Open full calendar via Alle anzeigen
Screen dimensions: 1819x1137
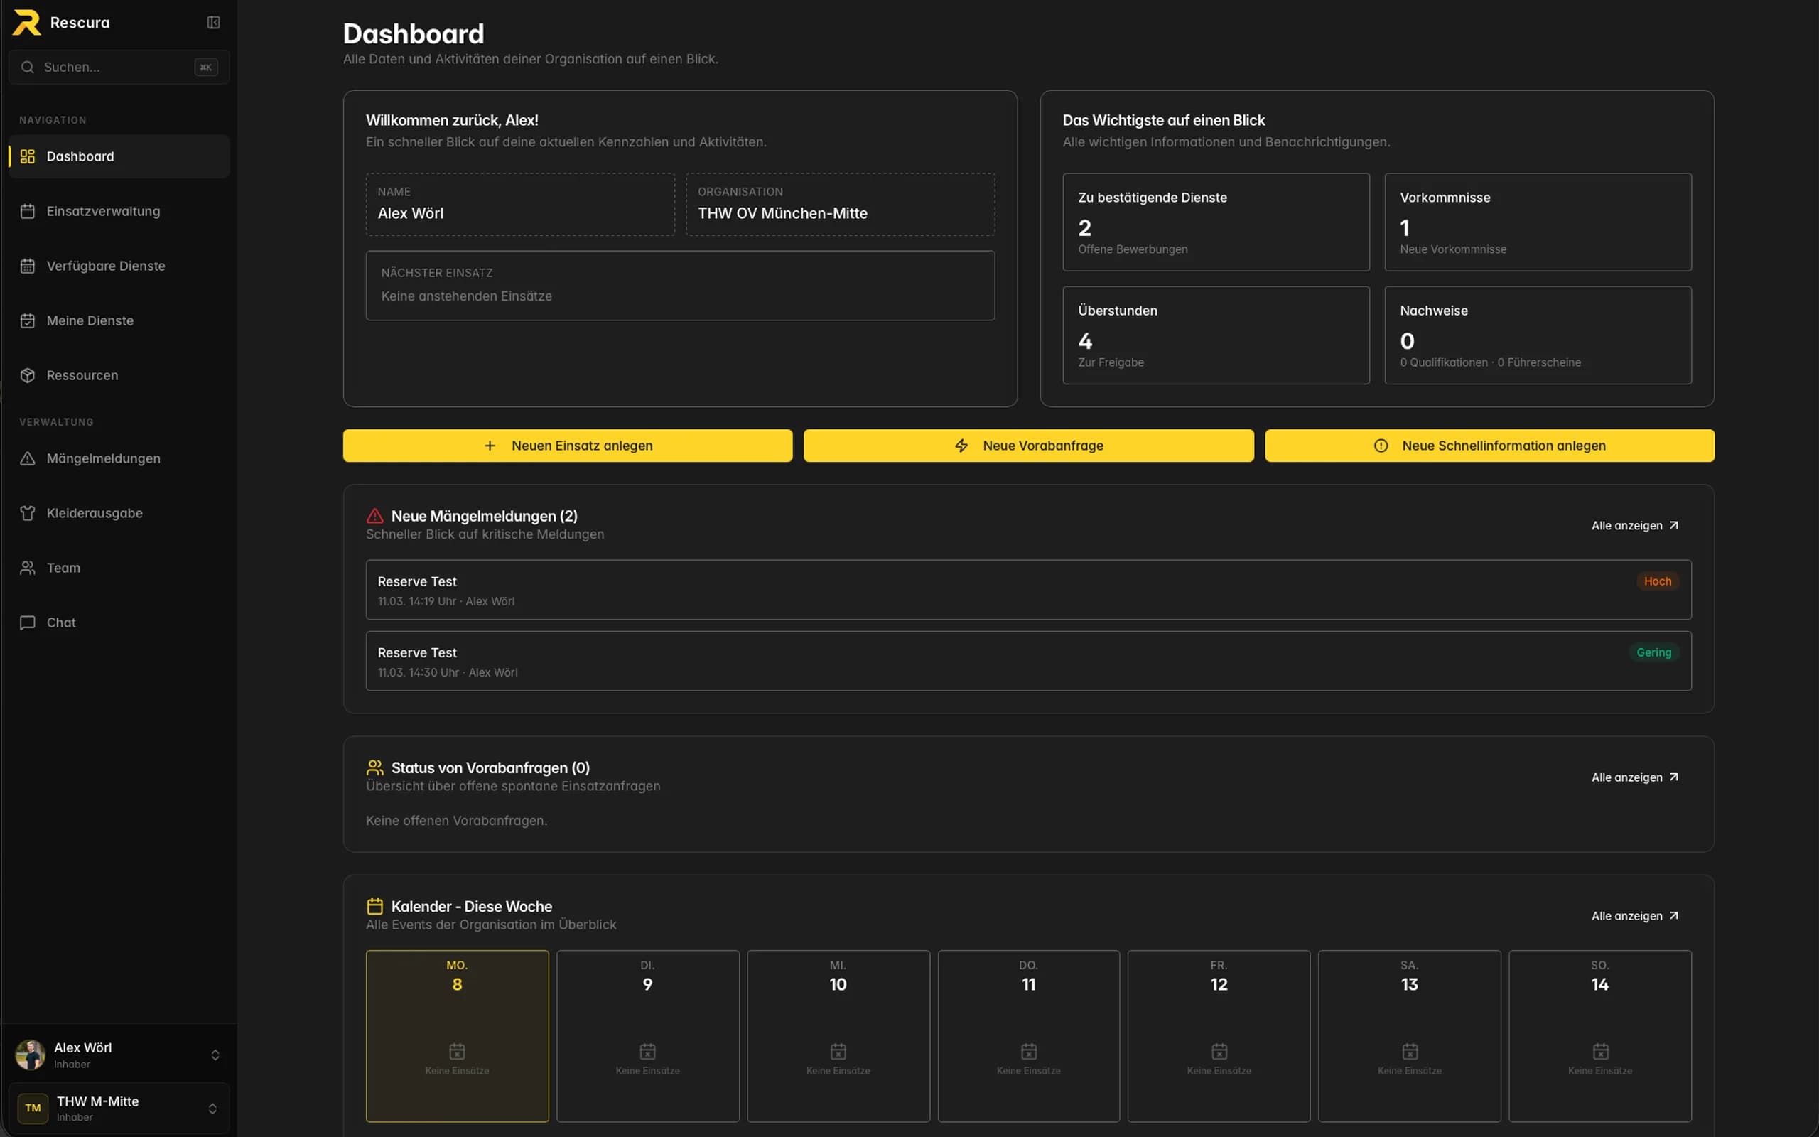(1634, 916)
